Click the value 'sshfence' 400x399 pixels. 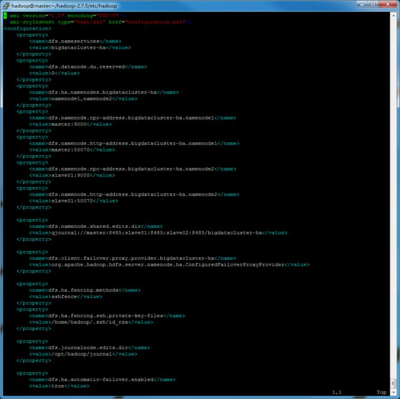(x=64, y=296)
